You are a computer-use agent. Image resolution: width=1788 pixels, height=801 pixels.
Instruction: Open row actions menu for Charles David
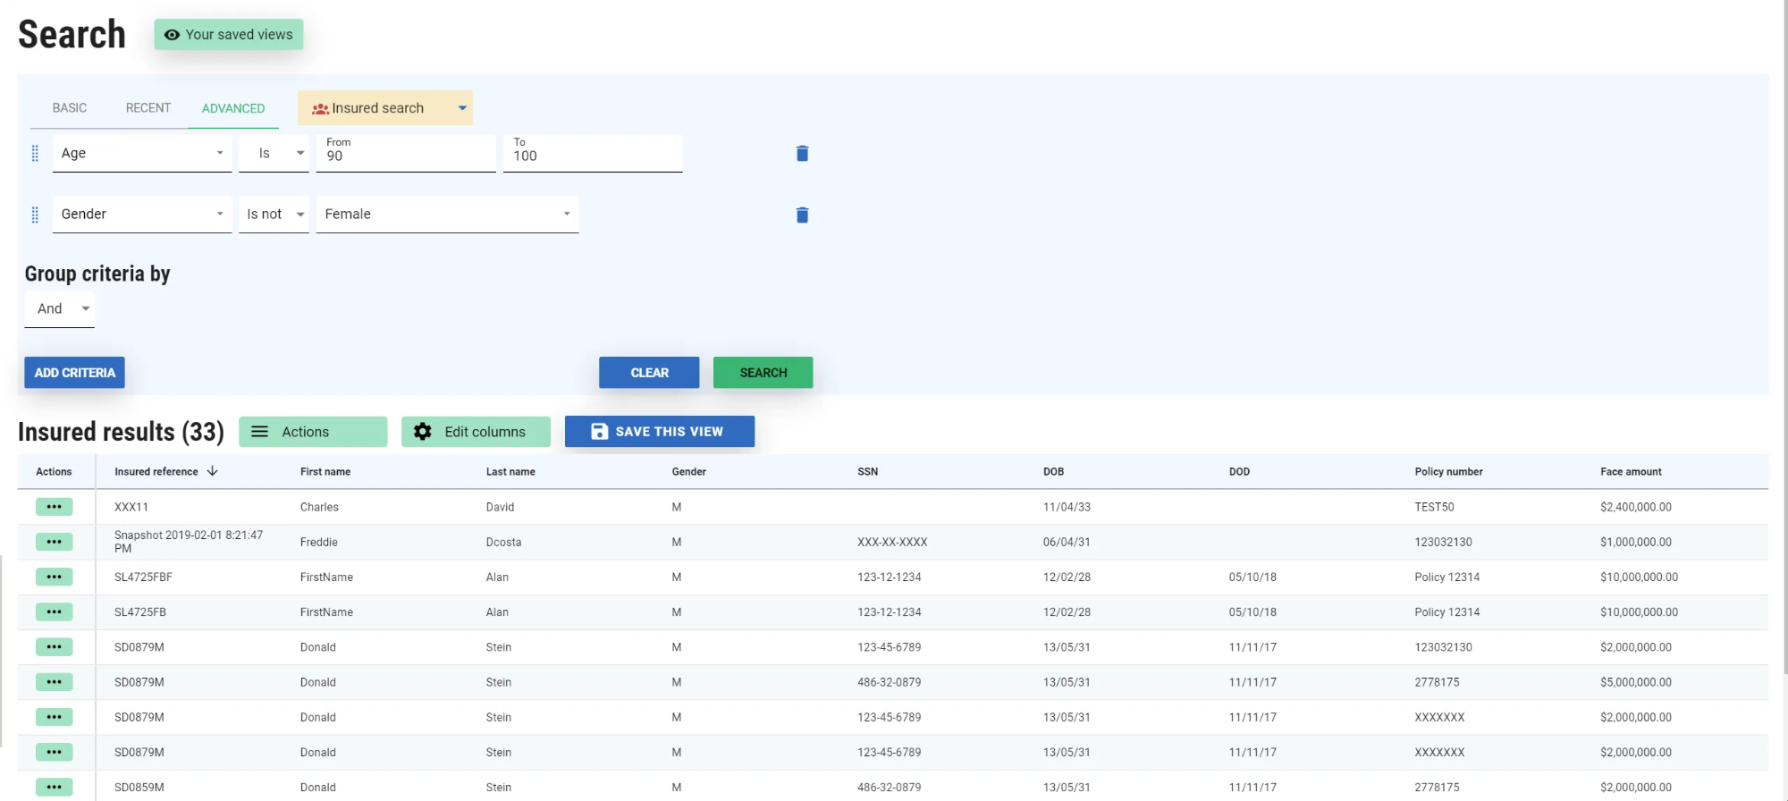coord(54,507)
